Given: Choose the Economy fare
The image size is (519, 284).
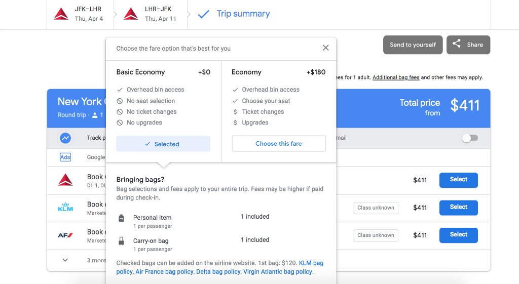Looking at the screenshot, I should (278, 144).
